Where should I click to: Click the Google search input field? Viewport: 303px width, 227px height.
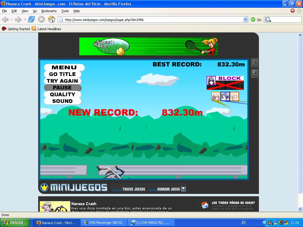286,20
